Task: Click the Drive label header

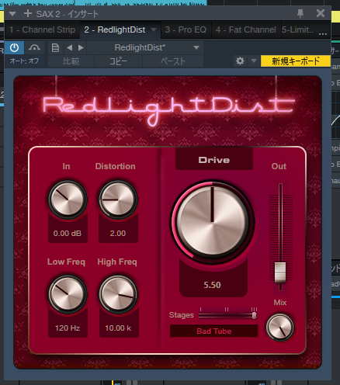Action: [x=214, y=160]
